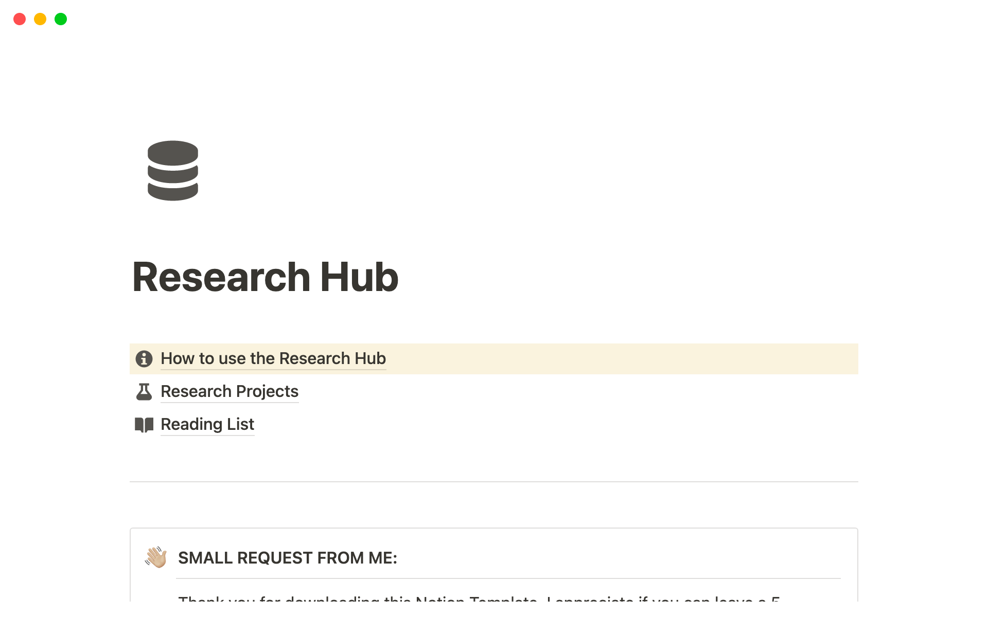Maximize the window with the green button
The image size is (988, 617).
(61, 19)
